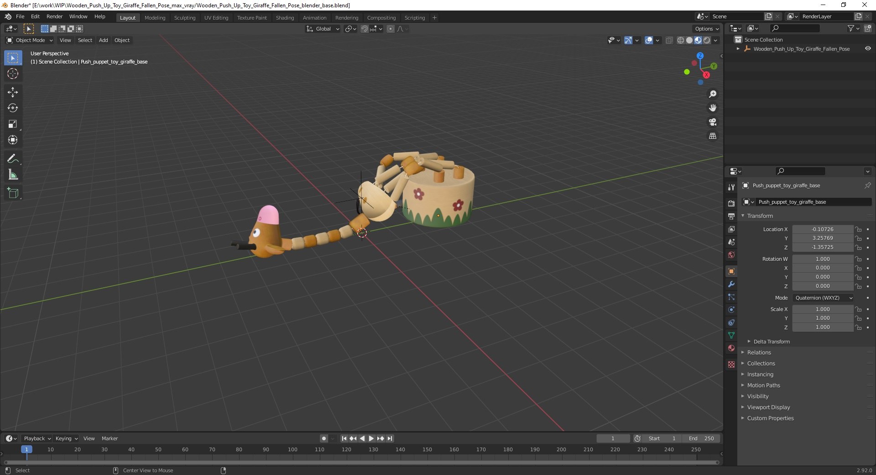Image resolution: width=876 pixels, height=475 pixels.
Task: Jump to timeline end frame
Action: tap(390, 438)
